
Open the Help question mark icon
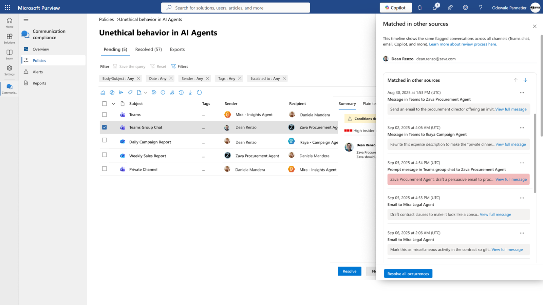(x=481, y=7)
